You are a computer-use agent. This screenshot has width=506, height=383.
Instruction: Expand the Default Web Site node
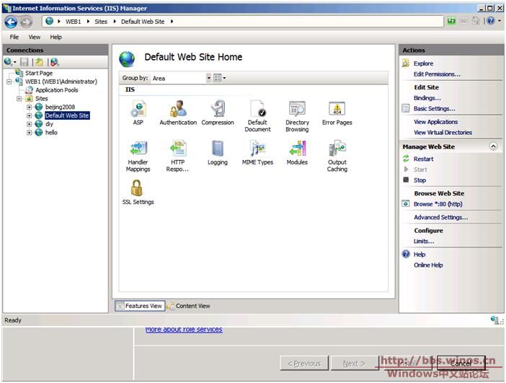coord(29,115)
